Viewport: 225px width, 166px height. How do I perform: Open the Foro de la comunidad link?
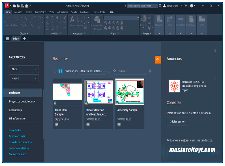coord(21,142)
